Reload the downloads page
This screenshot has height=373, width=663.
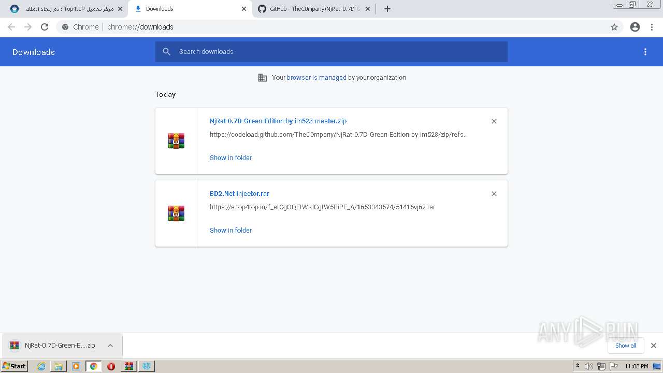point(45,27)
